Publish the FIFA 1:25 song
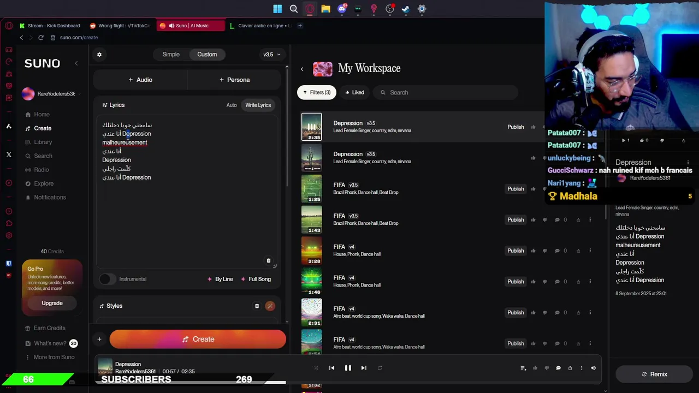The height and width of the screenshot is (393, 699). coord(516,189)
